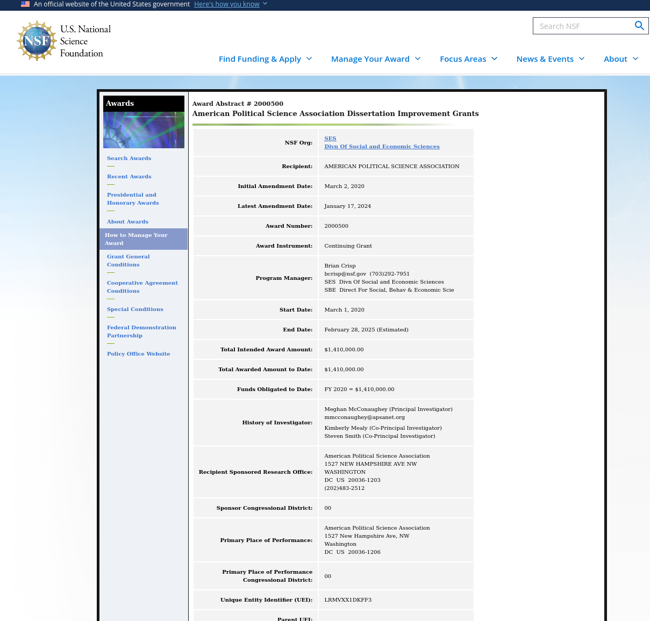Open Policy Office Website link
Screen dimensions: 650x621
pos(138,354)
